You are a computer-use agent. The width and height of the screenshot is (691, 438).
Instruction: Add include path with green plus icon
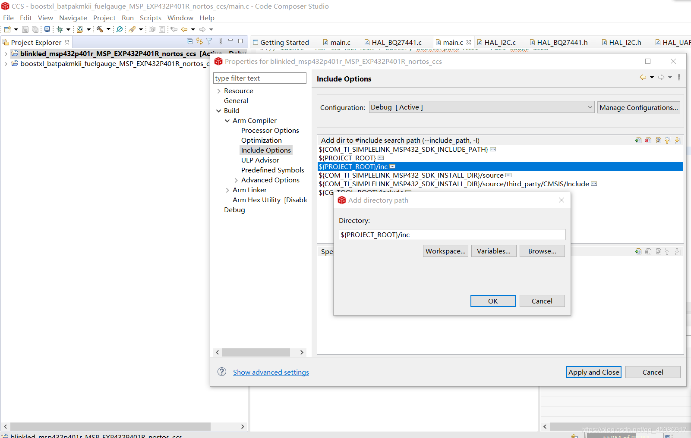tap(638, 140)
